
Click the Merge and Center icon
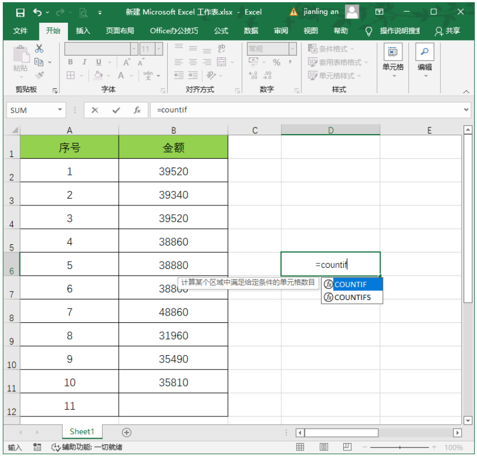[221, 62]
